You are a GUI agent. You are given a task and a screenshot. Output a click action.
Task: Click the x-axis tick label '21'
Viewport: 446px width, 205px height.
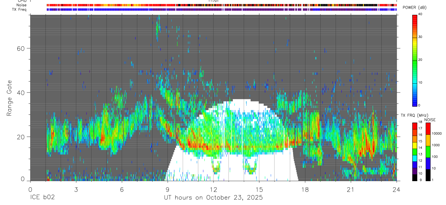(351, 189)
